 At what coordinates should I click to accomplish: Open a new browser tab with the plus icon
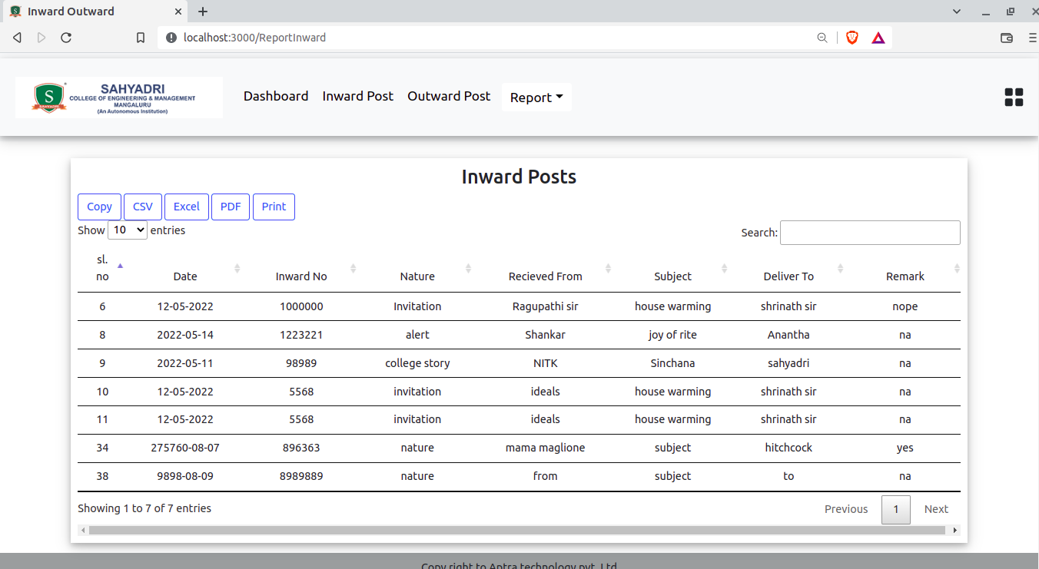click(x=202, y=12)
